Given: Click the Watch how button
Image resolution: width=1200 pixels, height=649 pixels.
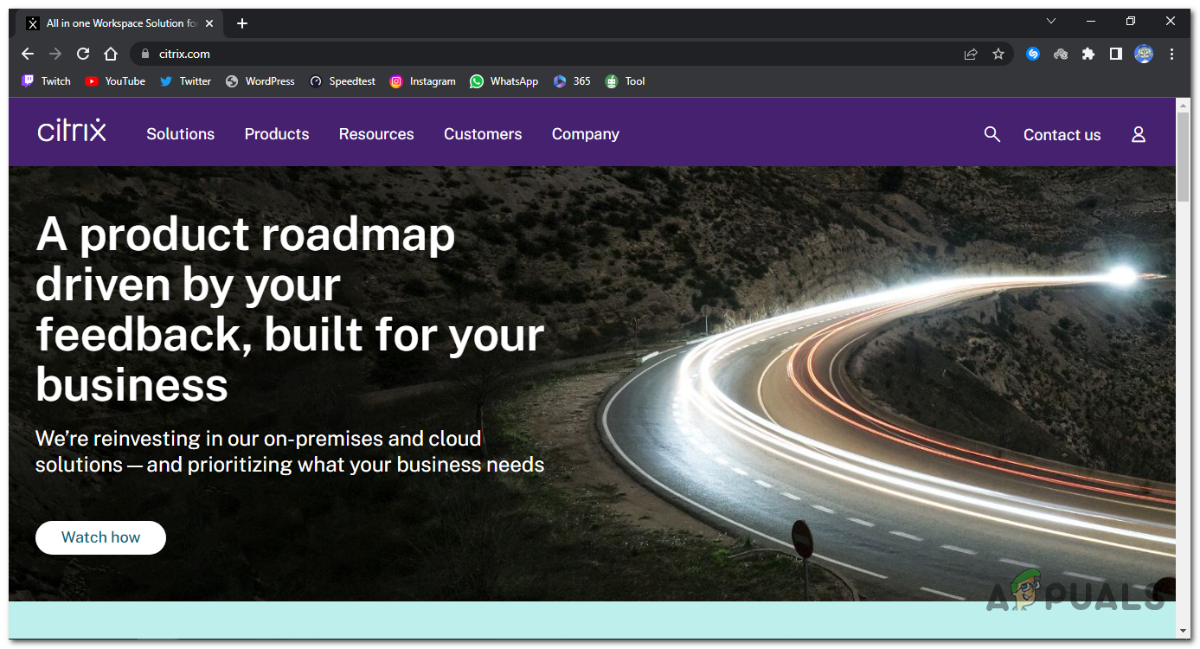Looking at the screenshot, I should point(100,537).
